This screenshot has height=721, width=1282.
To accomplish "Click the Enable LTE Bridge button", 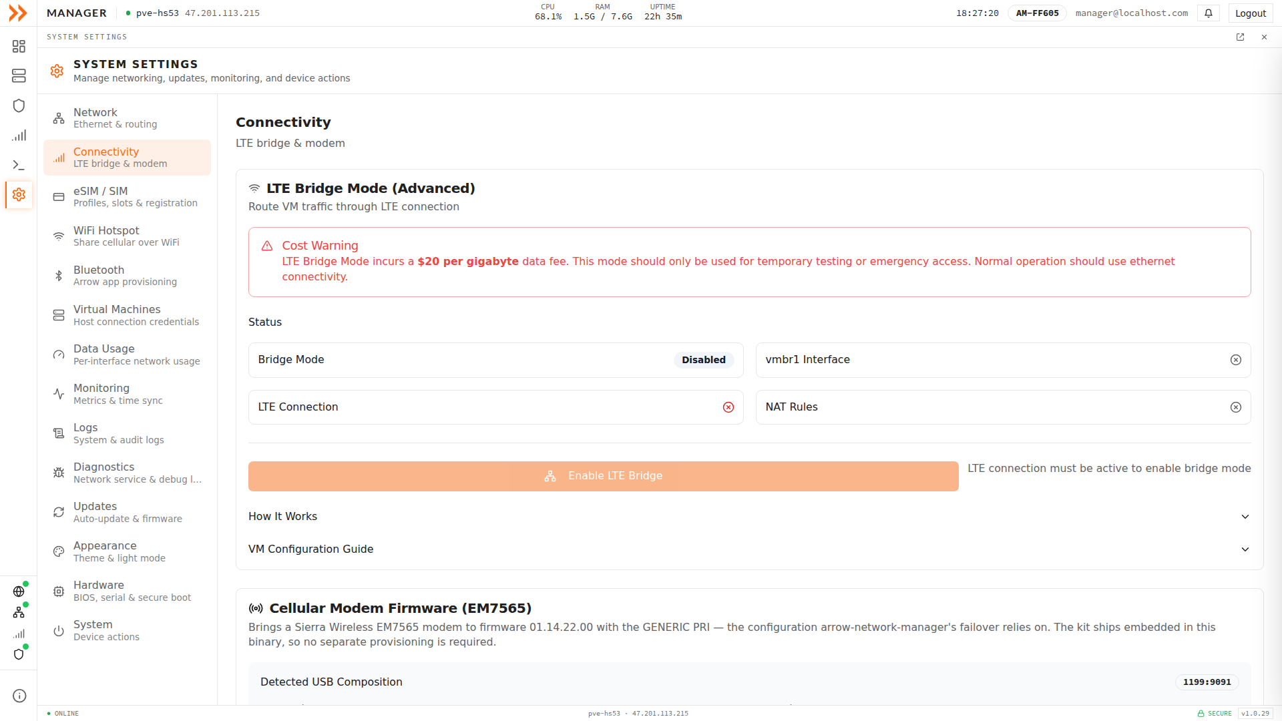I will [603, 476].
